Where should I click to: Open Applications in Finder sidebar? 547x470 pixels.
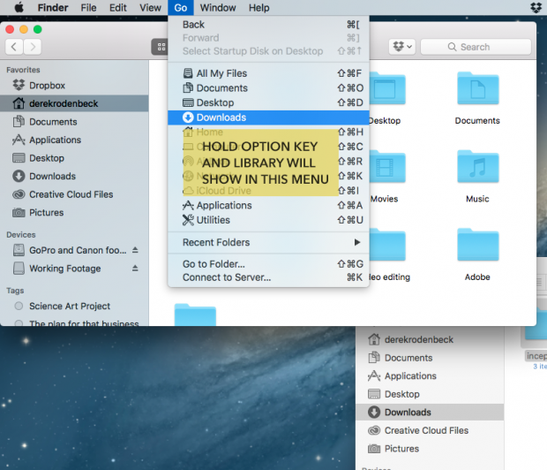coord(74,140)
